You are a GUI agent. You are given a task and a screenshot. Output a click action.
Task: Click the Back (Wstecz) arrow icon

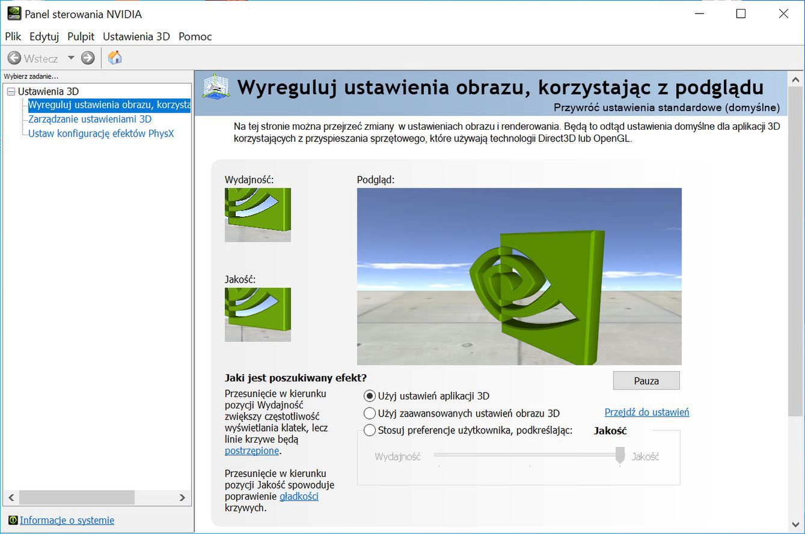coord(14,58)
